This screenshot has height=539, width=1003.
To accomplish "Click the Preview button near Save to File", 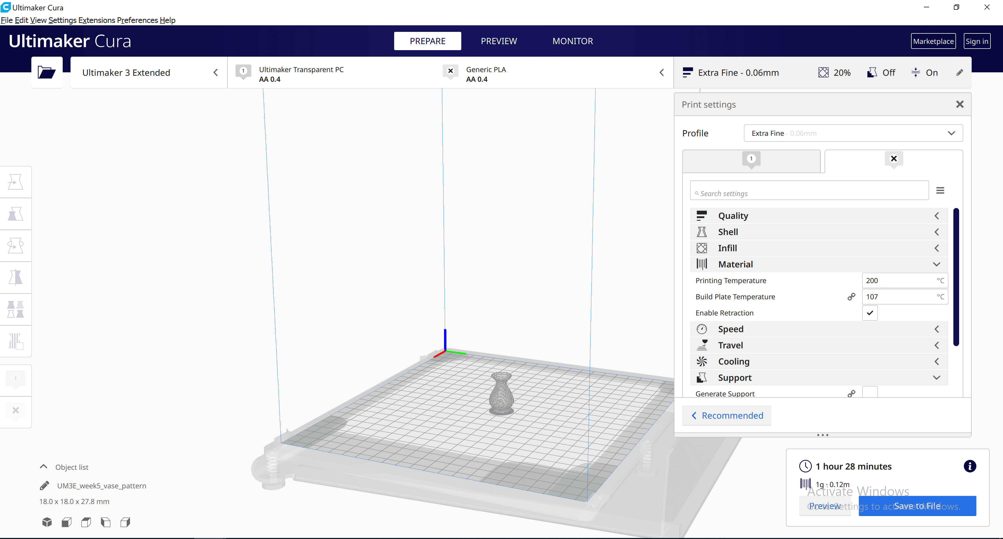I will tap(825, 506).
